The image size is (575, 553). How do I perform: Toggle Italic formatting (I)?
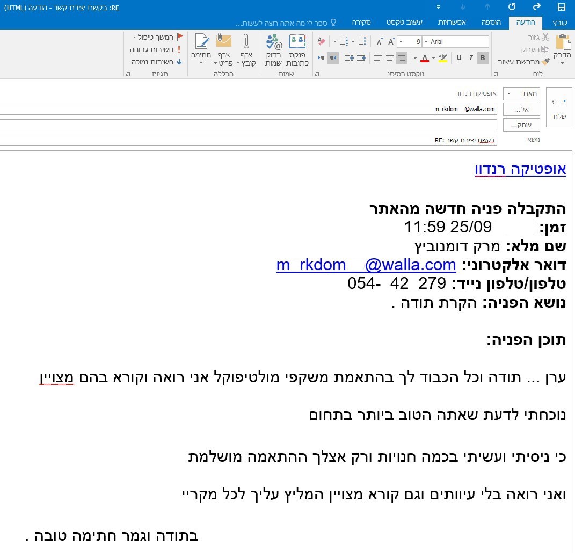(x=471, y=58)
